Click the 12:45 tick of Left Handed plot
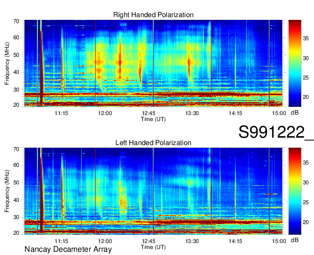314x255 pixels. pos(149,241)
